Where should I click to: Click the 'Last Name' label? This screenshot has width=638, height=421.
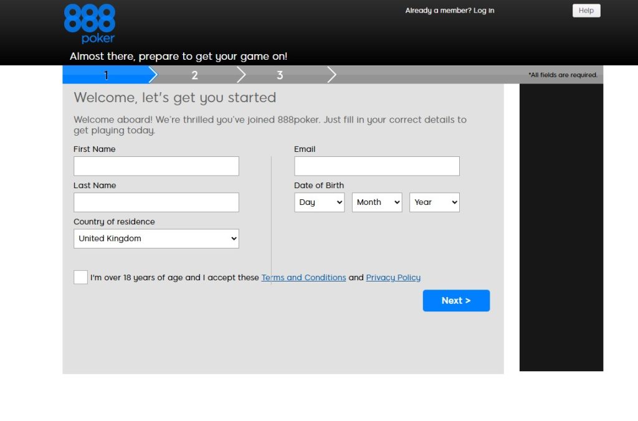95,186
